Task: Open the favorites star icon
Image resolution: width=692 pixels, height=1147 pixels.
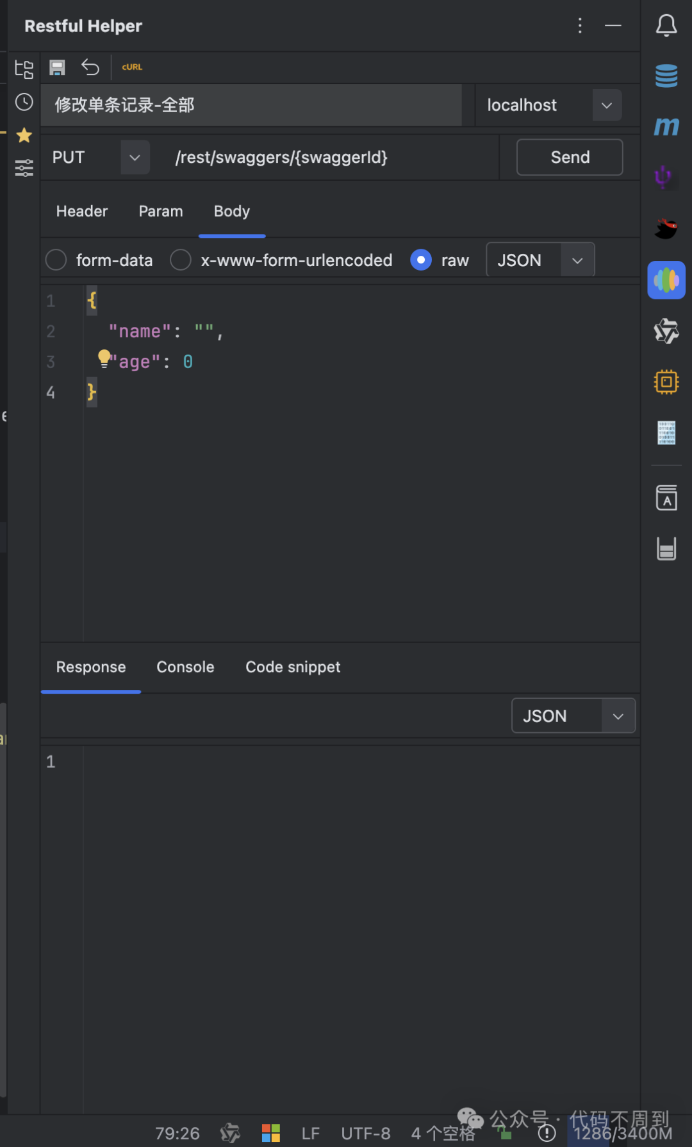Action: coord(24,135)
